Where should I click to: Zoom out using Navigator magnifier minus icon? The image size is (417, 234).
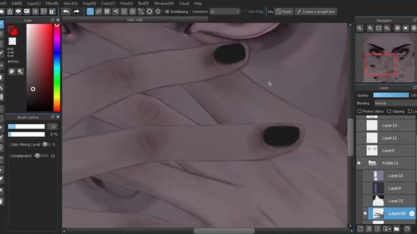tap(387, 28)
